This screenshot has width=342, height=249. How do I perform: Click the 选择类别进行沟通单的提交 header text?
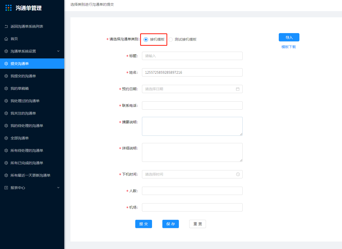92,4
